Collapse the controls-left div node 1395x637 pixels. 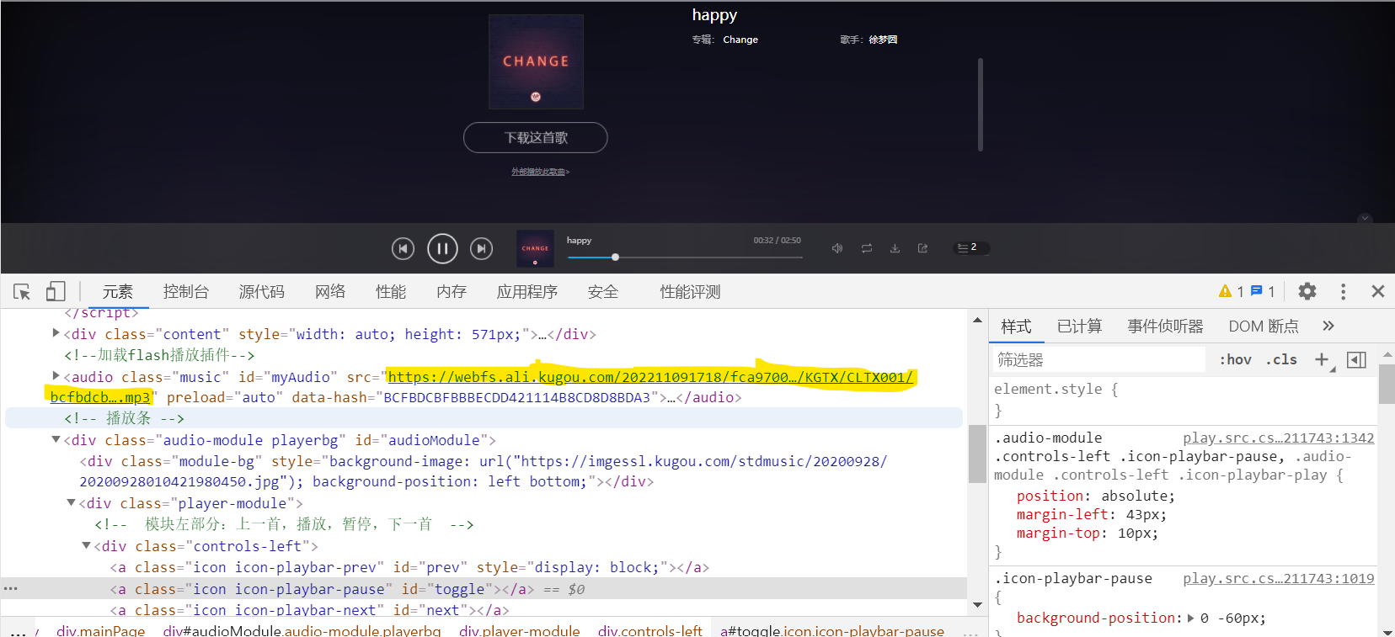pyautogui.click(x=86, y=545)
